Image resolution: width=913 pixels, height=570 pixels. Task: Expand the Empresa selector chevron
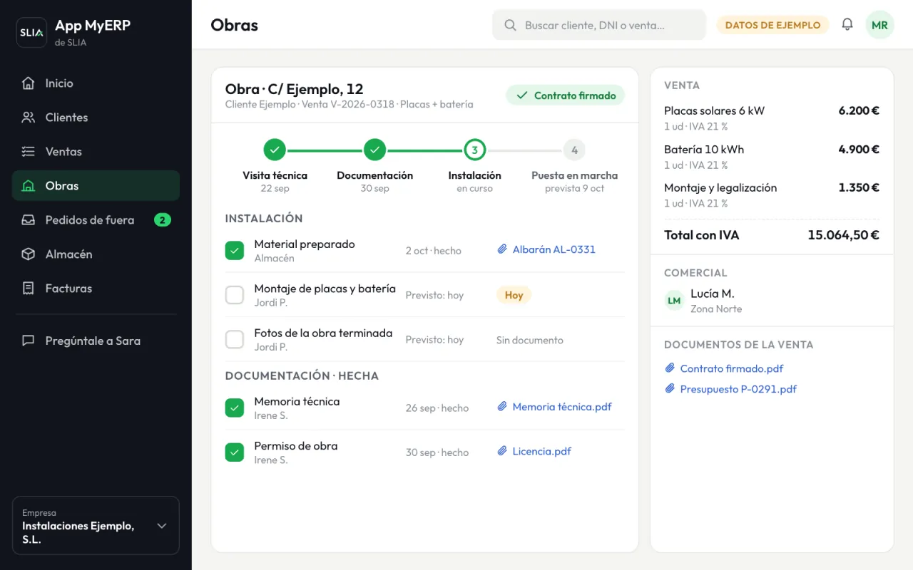[x=162, y=526]
